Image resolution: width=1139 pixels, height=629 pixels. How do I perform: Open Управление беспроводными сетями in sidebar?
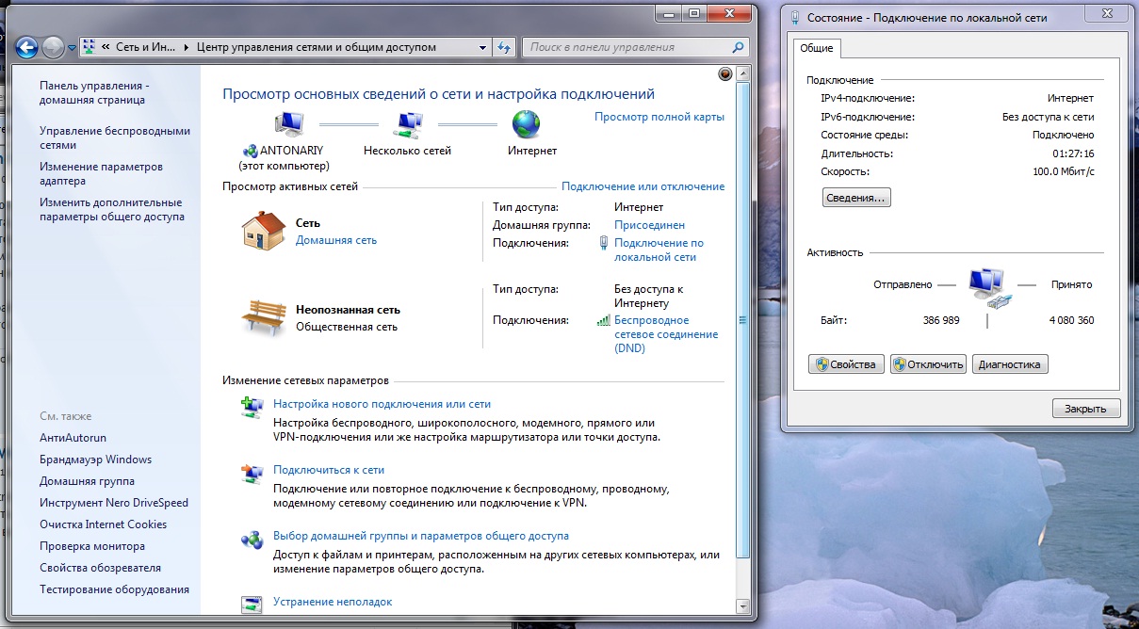(x=115, y=138)
